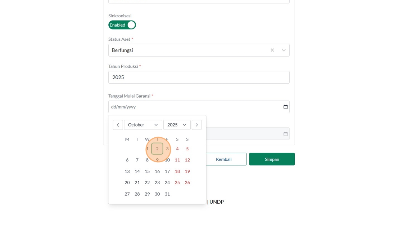
Task: Toggle the Sinkronisasi Enabled switch
Action: coord(122,25)
